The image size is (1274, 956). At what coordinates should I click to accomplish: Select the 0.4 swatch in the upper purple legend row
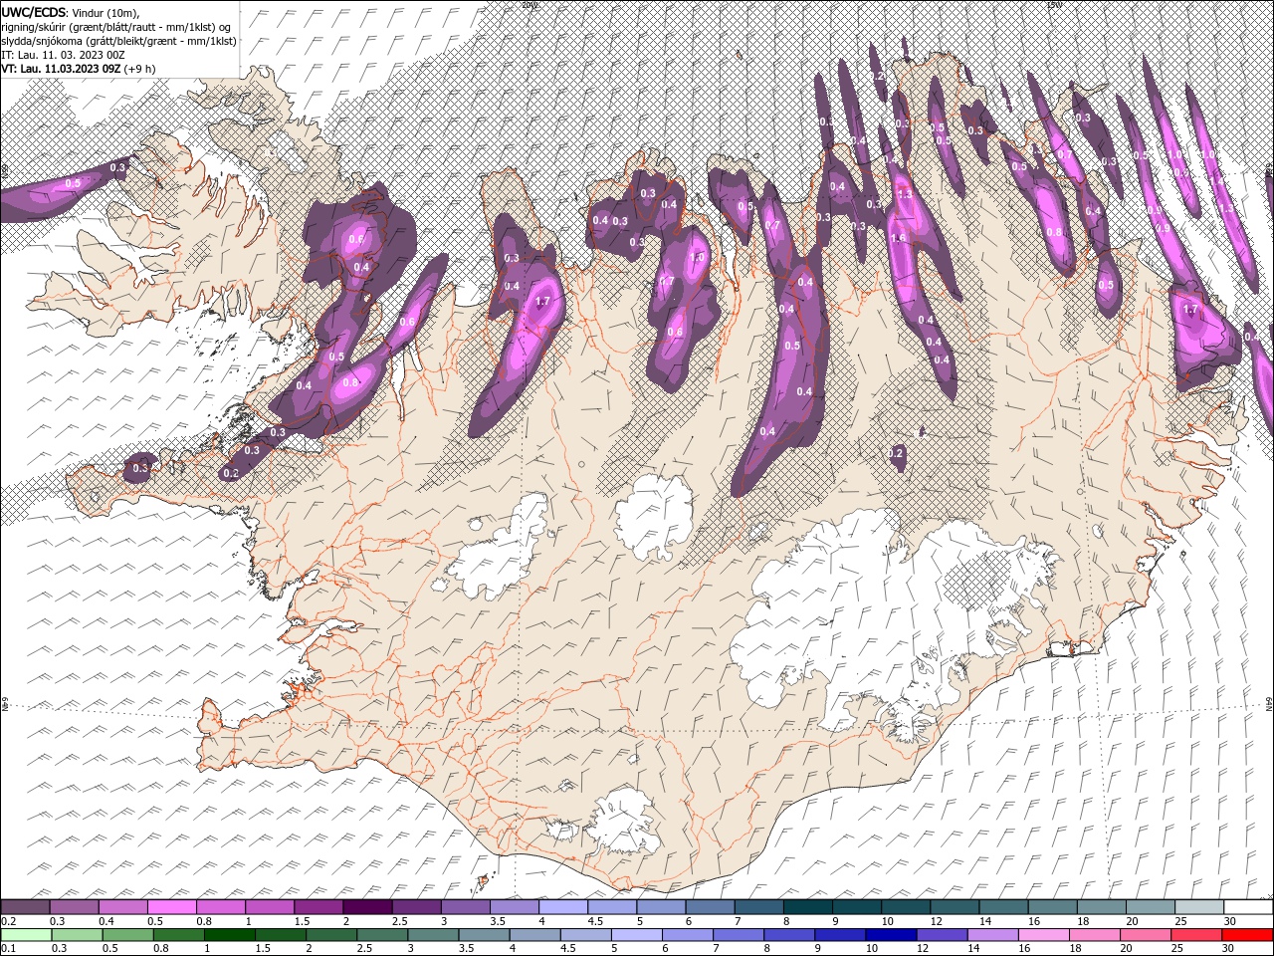click(122, 906)
